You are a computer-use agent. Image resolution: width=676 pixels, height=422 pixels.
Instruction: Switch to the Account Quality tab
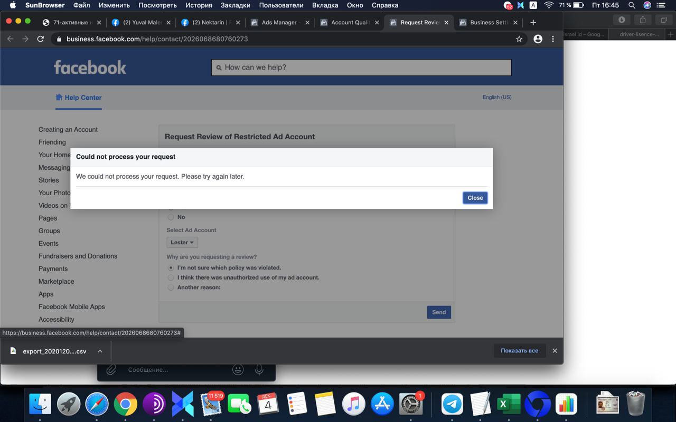[x=349, y=23]
